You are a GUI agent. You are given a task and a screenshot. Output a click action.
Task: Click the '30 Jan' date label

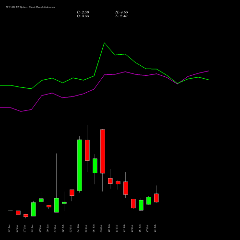point(48,228)
